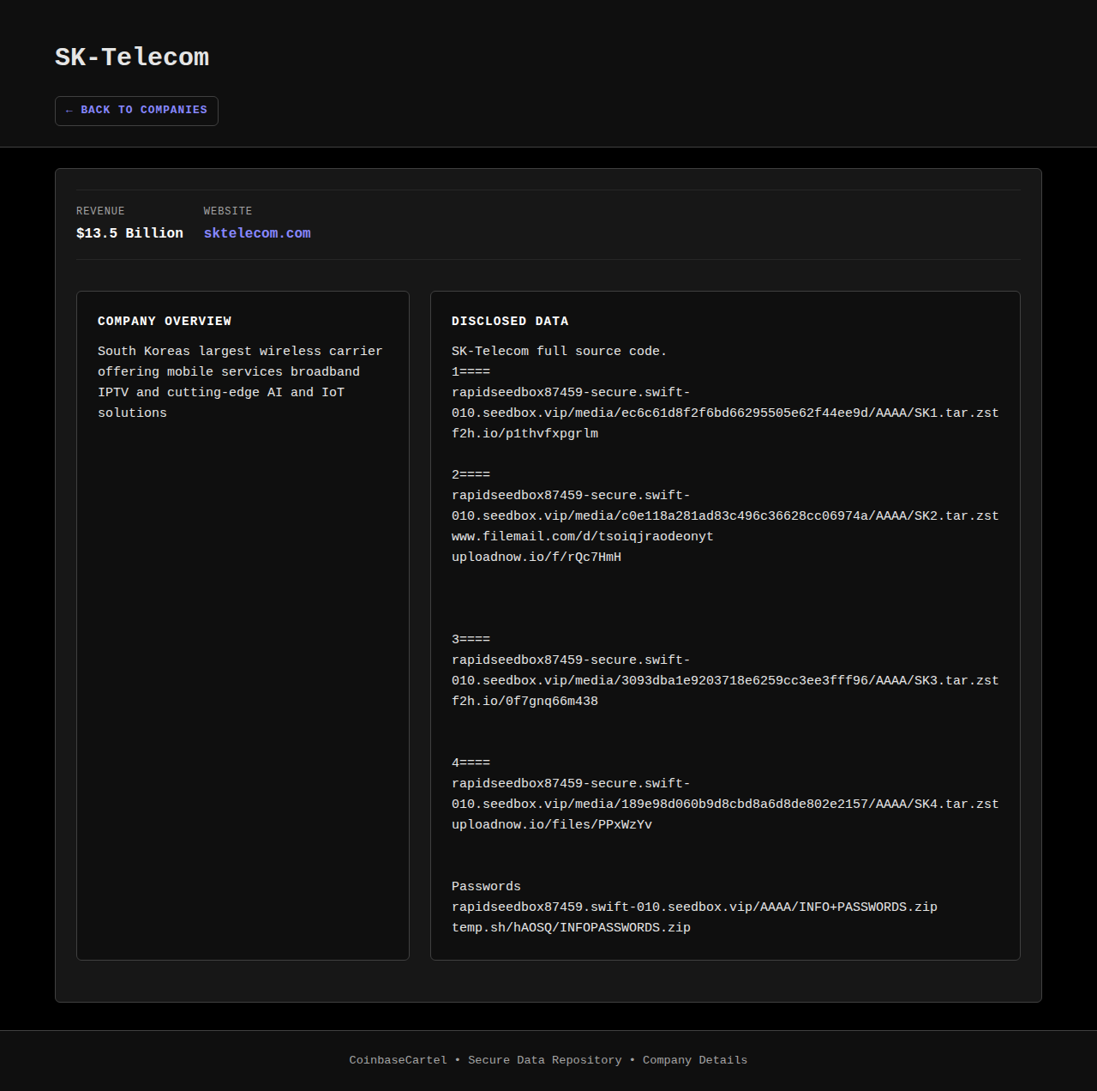Click the company overview description paragraph

240,382
